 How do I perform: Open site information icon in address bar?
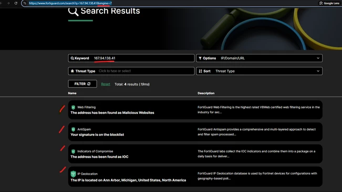point(25,3)
